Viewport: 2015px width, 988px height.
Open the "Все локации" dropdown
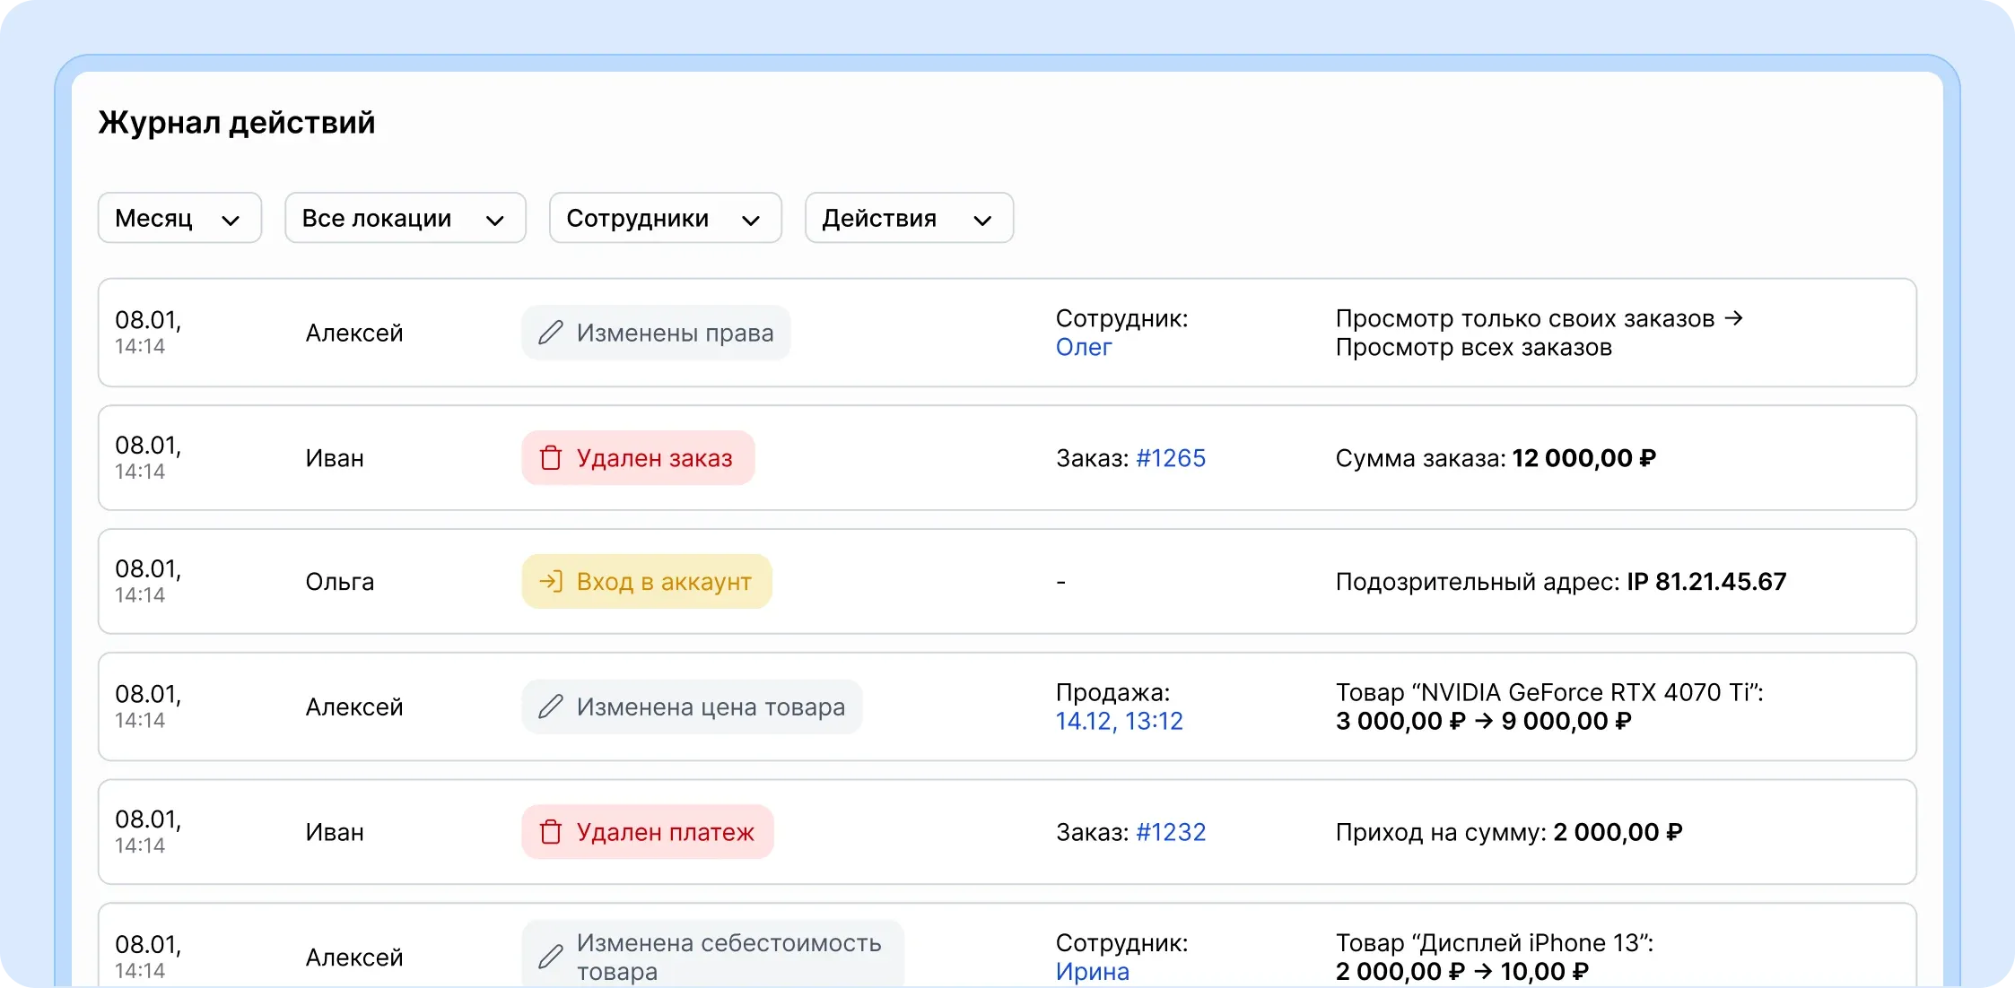pos(404,218)
